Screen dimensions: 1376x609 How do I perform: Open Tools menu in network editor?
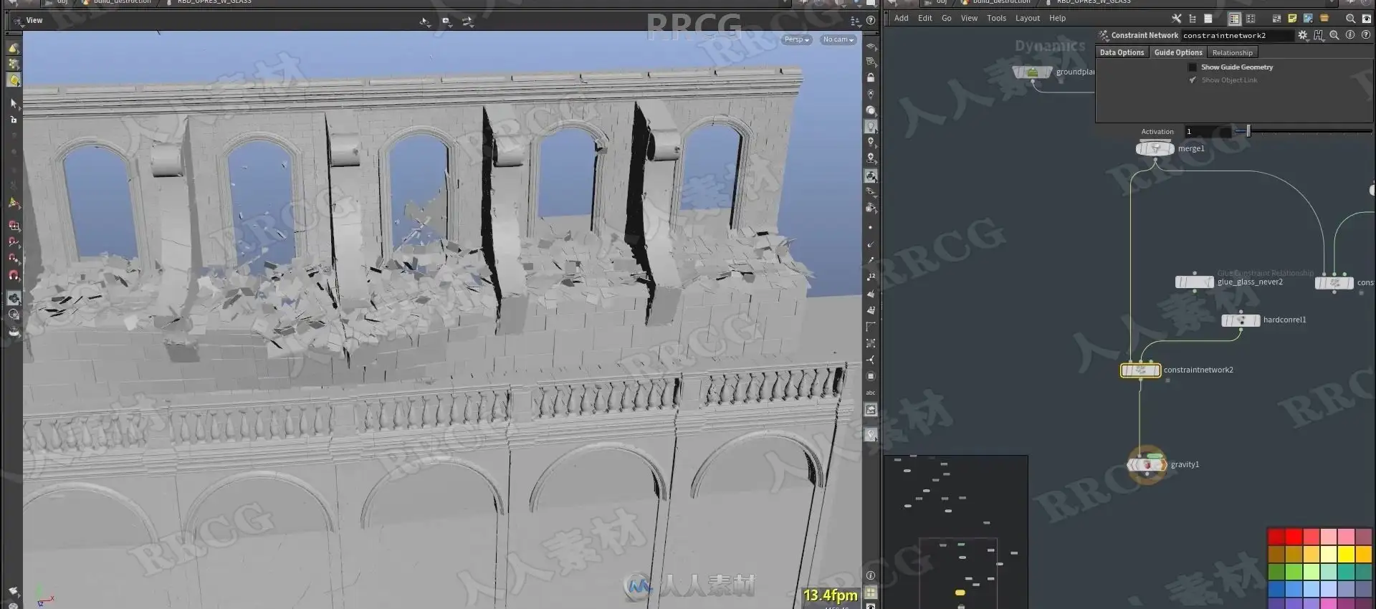pos(996,18)
